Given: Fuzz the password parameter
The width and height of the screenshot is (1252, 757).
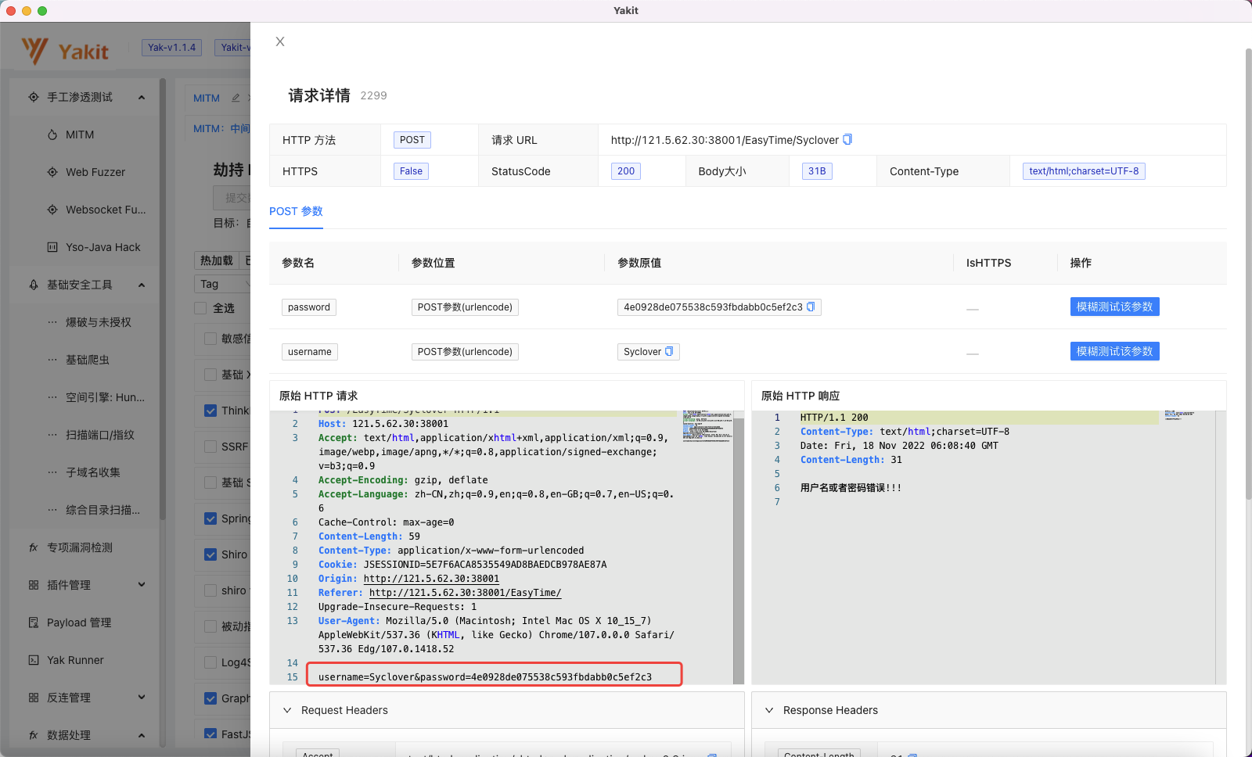Looking at the screenshot, I should tap(1114, 307).
